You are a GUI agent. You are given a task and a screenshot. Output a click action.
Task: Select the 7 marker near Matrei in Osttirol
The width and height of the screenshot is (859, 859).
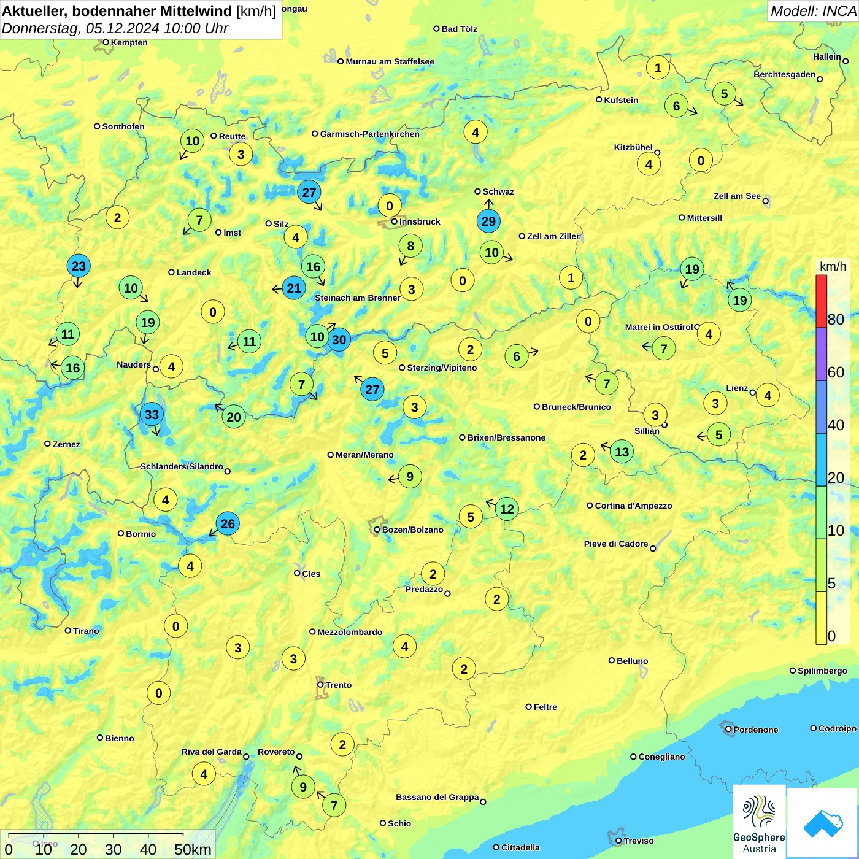tap(663, 349)
